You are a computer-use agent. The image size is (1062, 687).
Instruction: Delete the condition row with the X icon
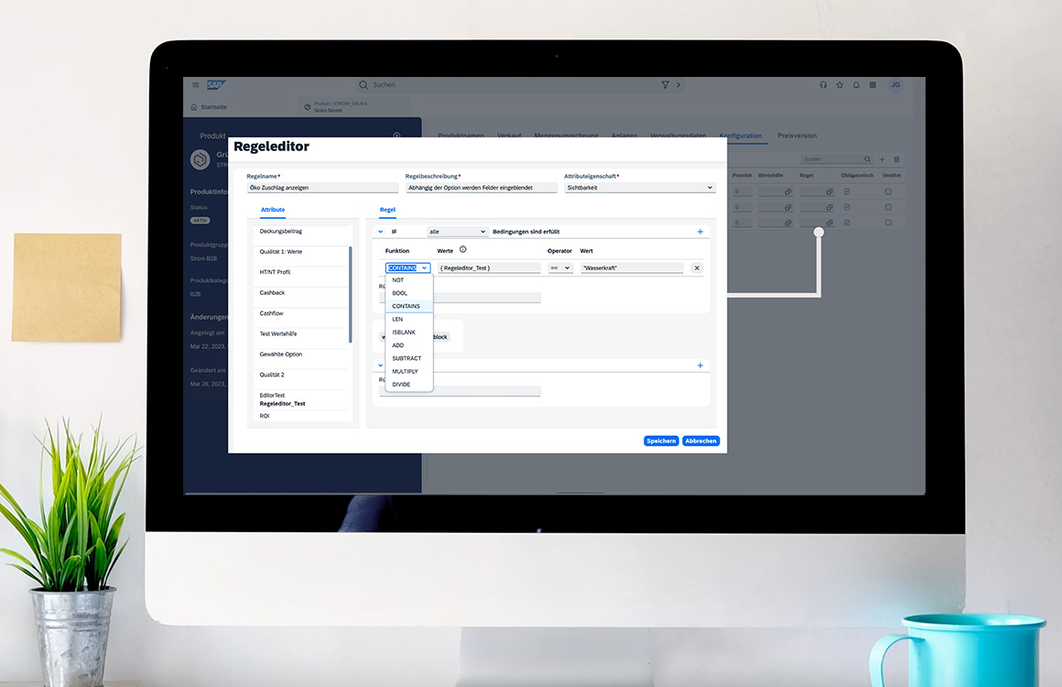[x=697, y=268]
